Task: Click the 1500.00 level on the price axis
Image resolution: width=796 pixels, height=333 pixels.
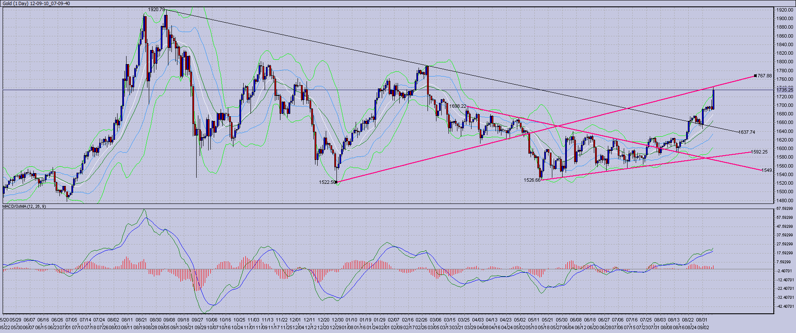Action: coord(785,192)
